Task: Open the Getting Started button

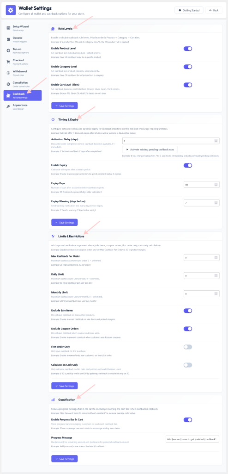Action: point(189,10)
